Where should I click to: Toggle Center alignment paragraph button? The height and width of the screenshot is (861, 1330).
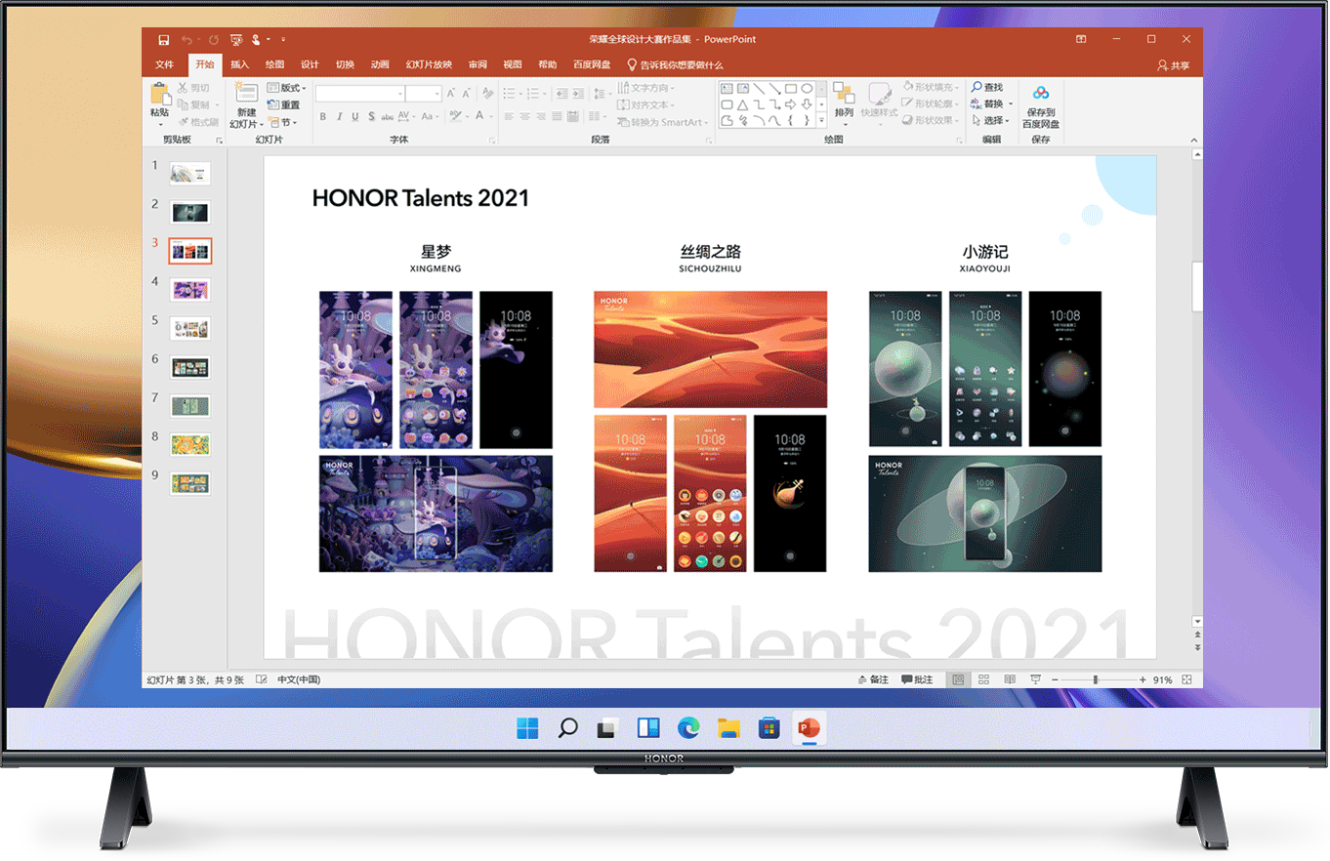click(525, 116)
